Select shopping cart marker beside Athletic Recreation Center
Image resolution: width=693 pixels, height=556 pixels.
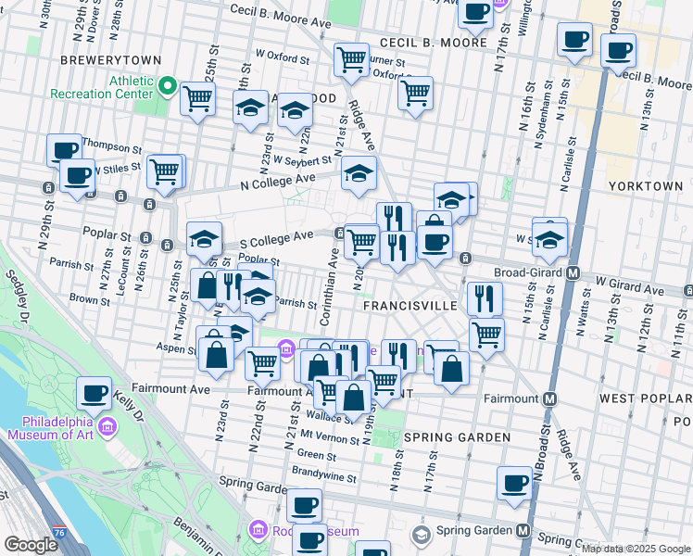pos(198,101)
